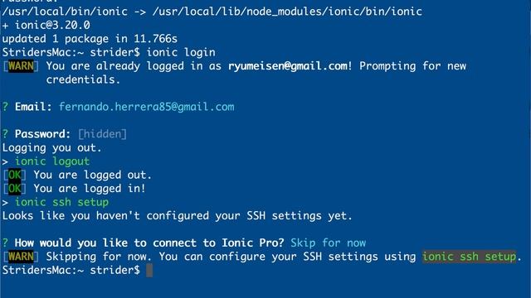Click the OK badge beside 'logged in!'
Viewport: 531px width, 298px height.
pos(15,189)
